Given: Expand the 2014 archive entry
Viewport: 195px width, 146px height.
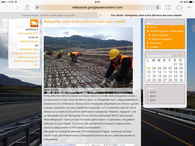Looking at the screenshot, I should point(152,92).
